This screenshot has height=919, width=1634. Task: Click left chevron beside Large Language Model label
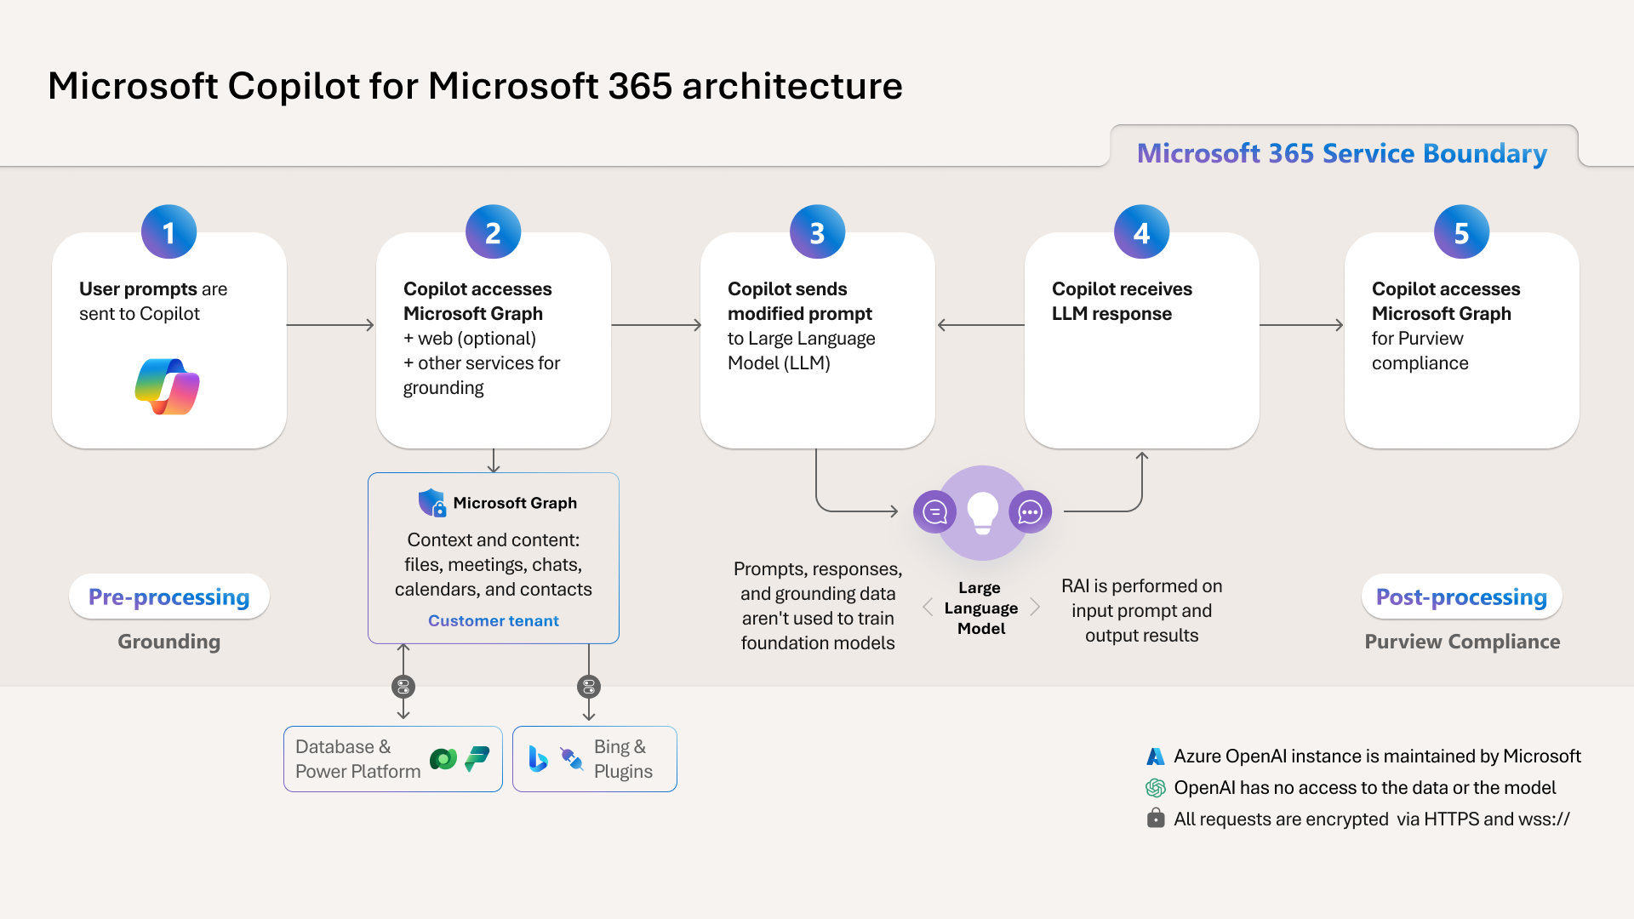point(928,607)
